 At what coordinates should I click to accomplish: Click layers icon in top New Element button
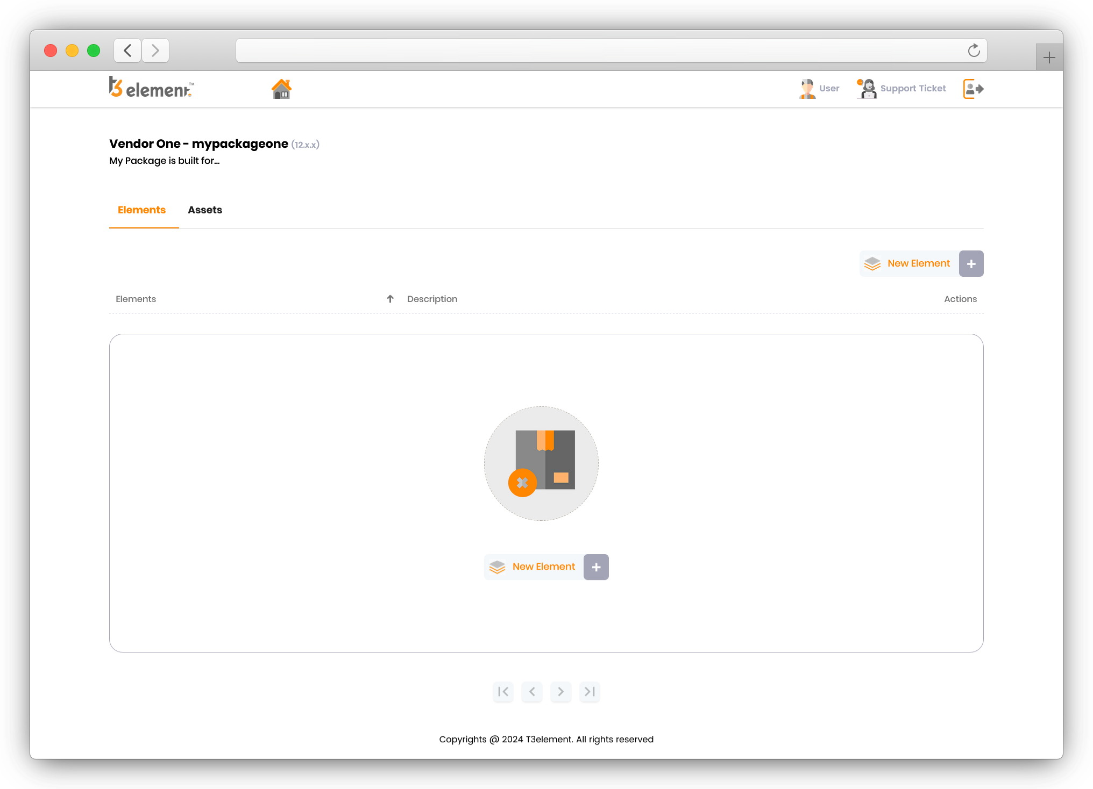click(872, 264)
